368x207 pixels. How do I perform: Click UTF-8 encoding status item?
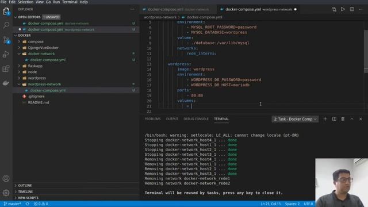pyautogui.click(x=308, y=204)
